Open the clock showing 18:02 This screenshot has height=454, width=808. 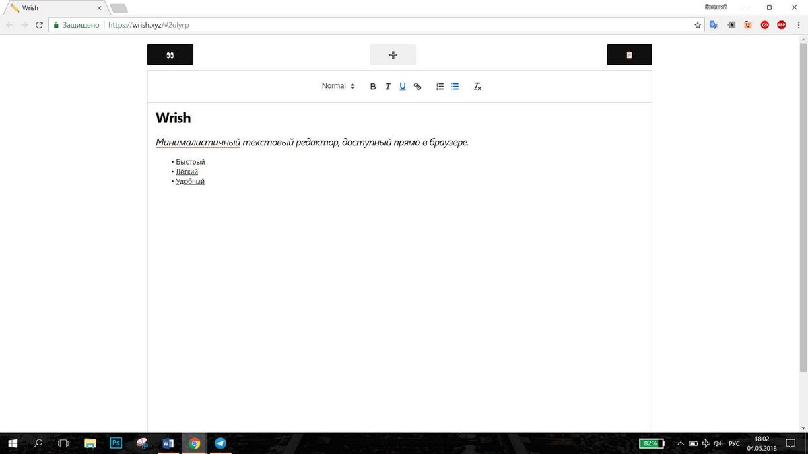762,443
